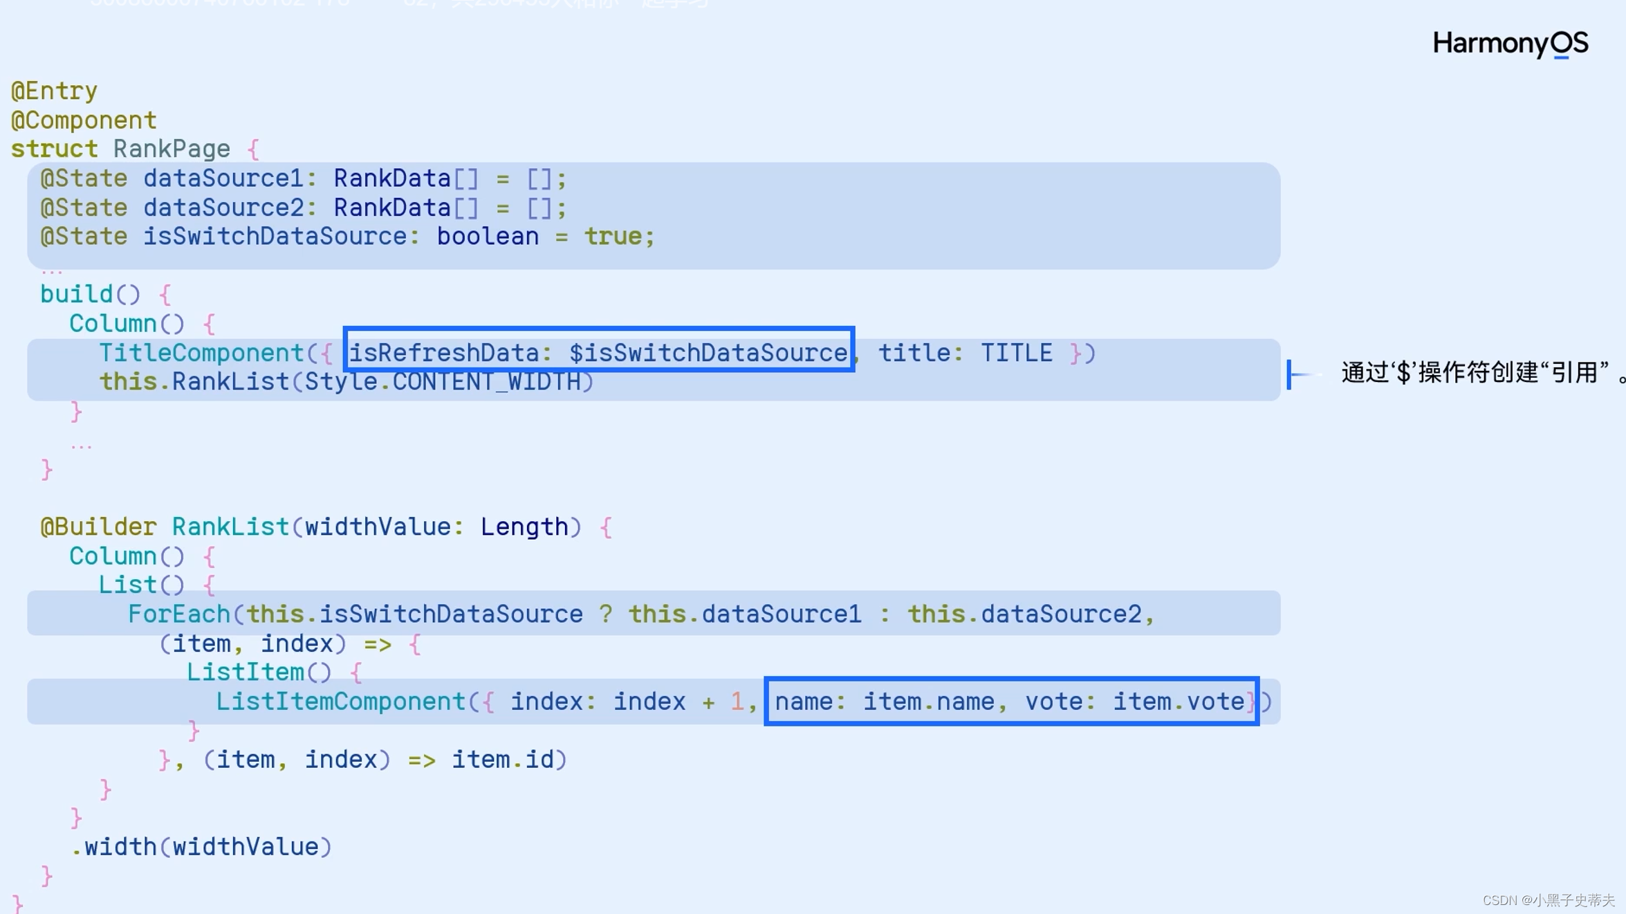Screen dimensions: 1626x914
Task: Click 'ListItemComponent' call name
Action: pos(340,702)
